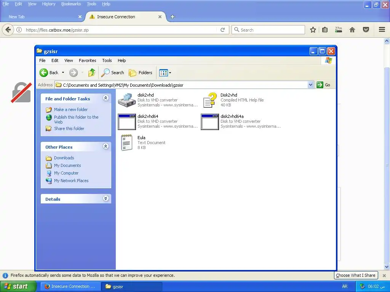Open the Firefox hamburger menu
390x292 pixels.
[x=382, y=30]
